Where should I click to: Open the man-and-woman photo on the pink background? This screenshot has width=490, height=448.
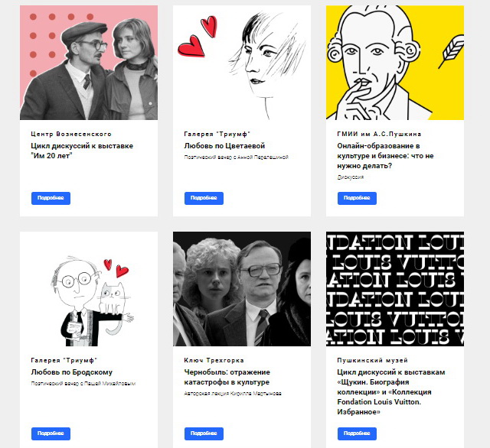click(x=89, y=63)
